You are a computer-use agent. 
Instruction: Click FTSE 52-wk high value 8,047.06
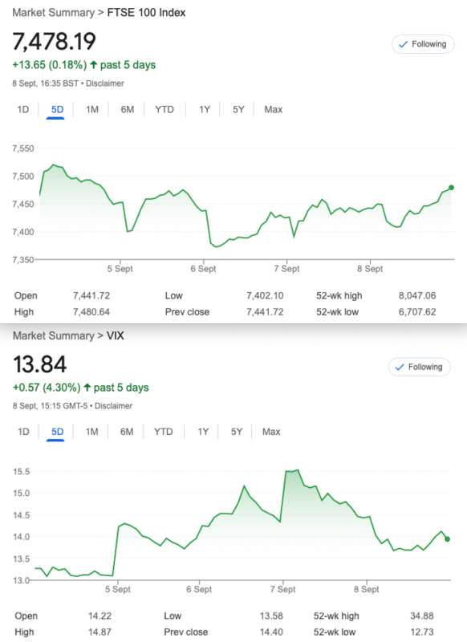pos(417,295)
